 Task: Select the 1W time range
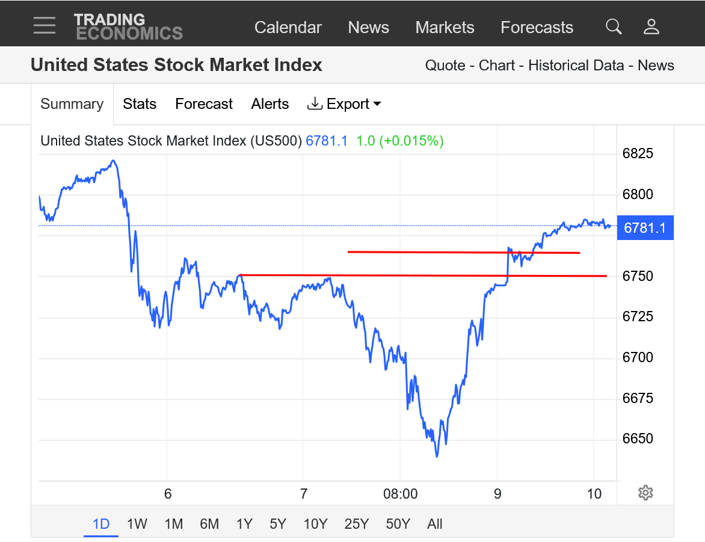pyautogui.click(x=137, y=524)
